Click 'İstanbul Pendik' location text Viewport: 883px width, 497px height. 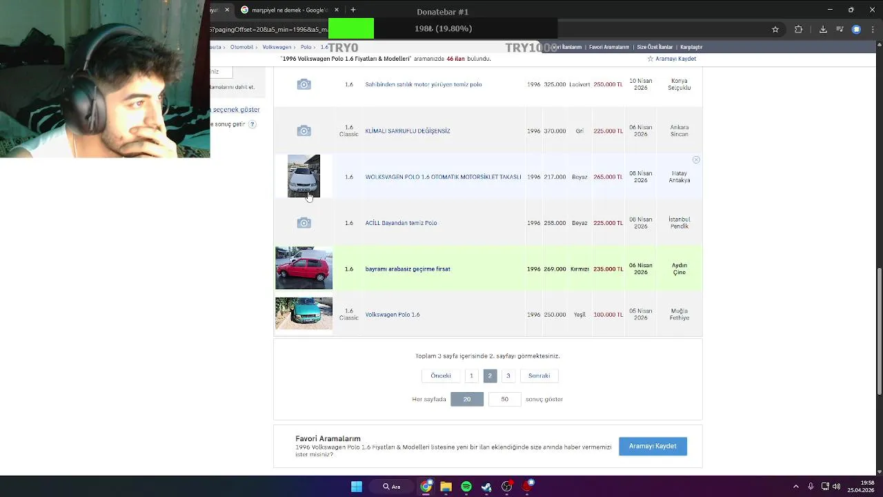[679, 223]
